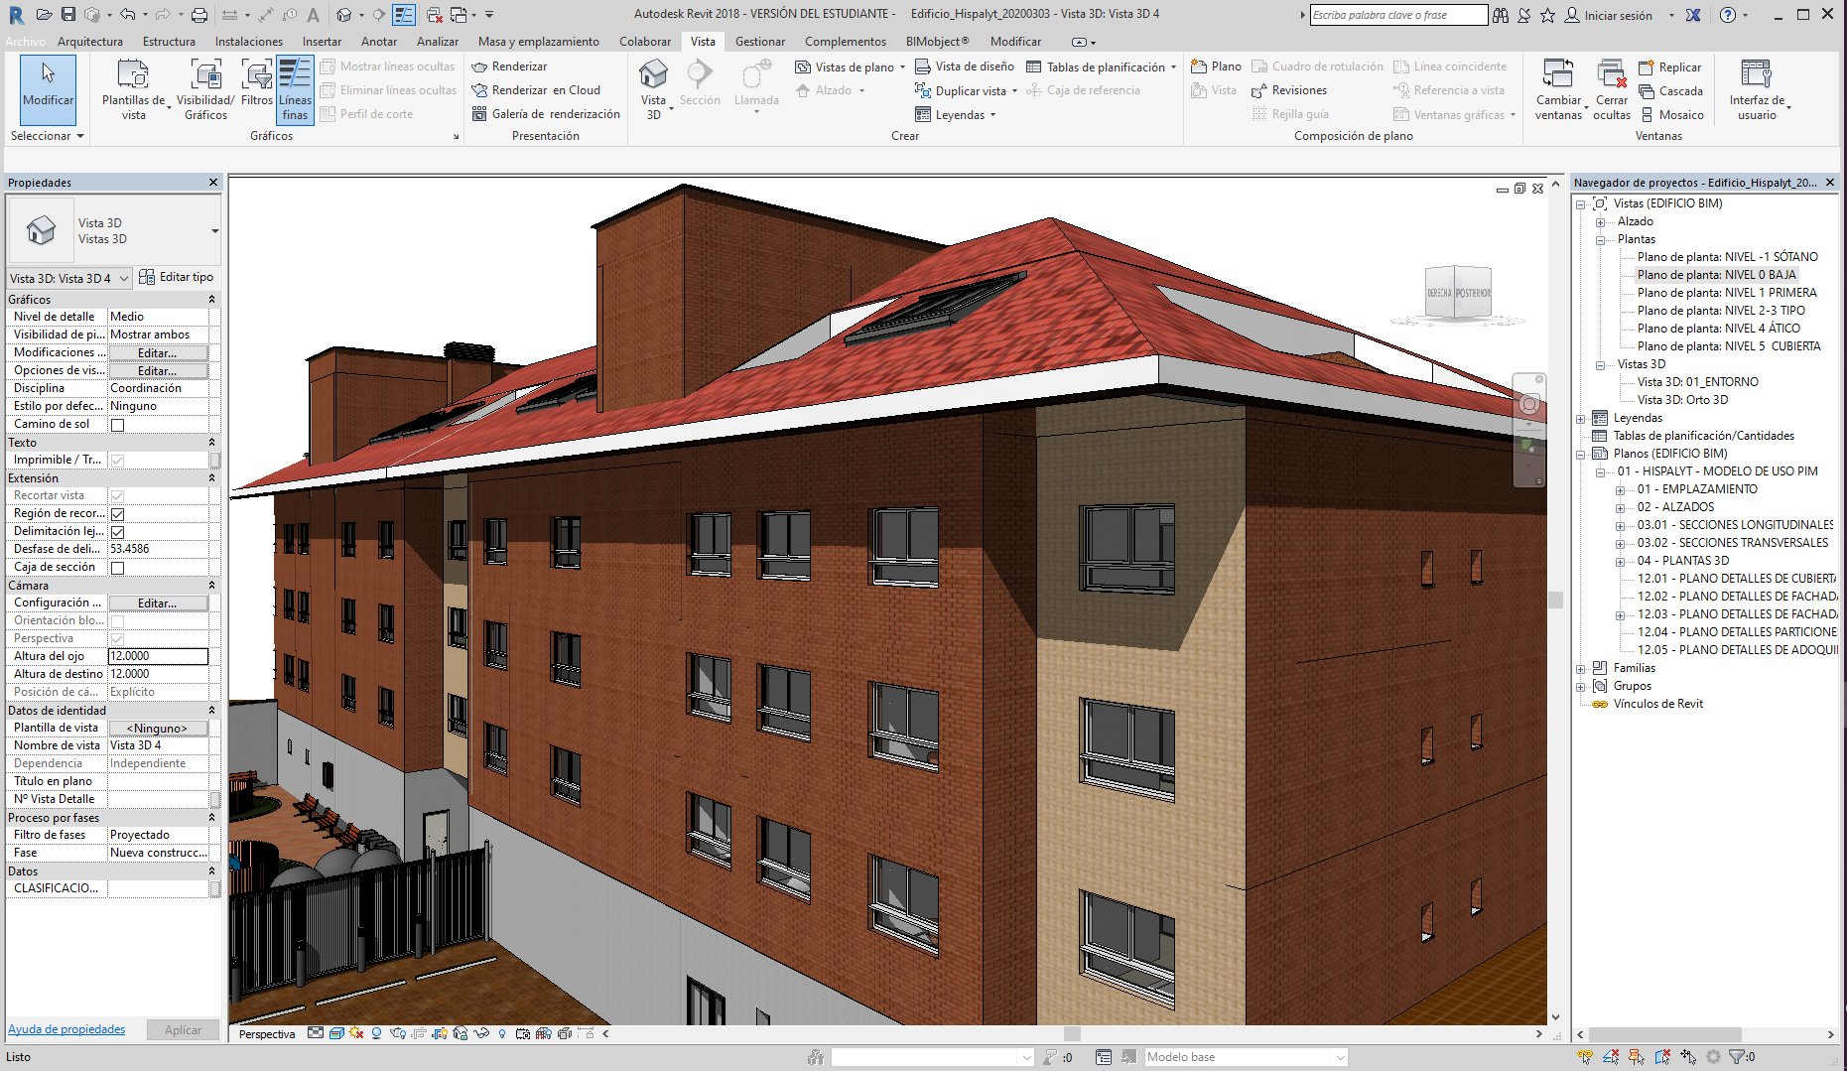Viewport: 1847px width, 1071px height.
Task: Select the Líneas finas tool
Action: 295,89
